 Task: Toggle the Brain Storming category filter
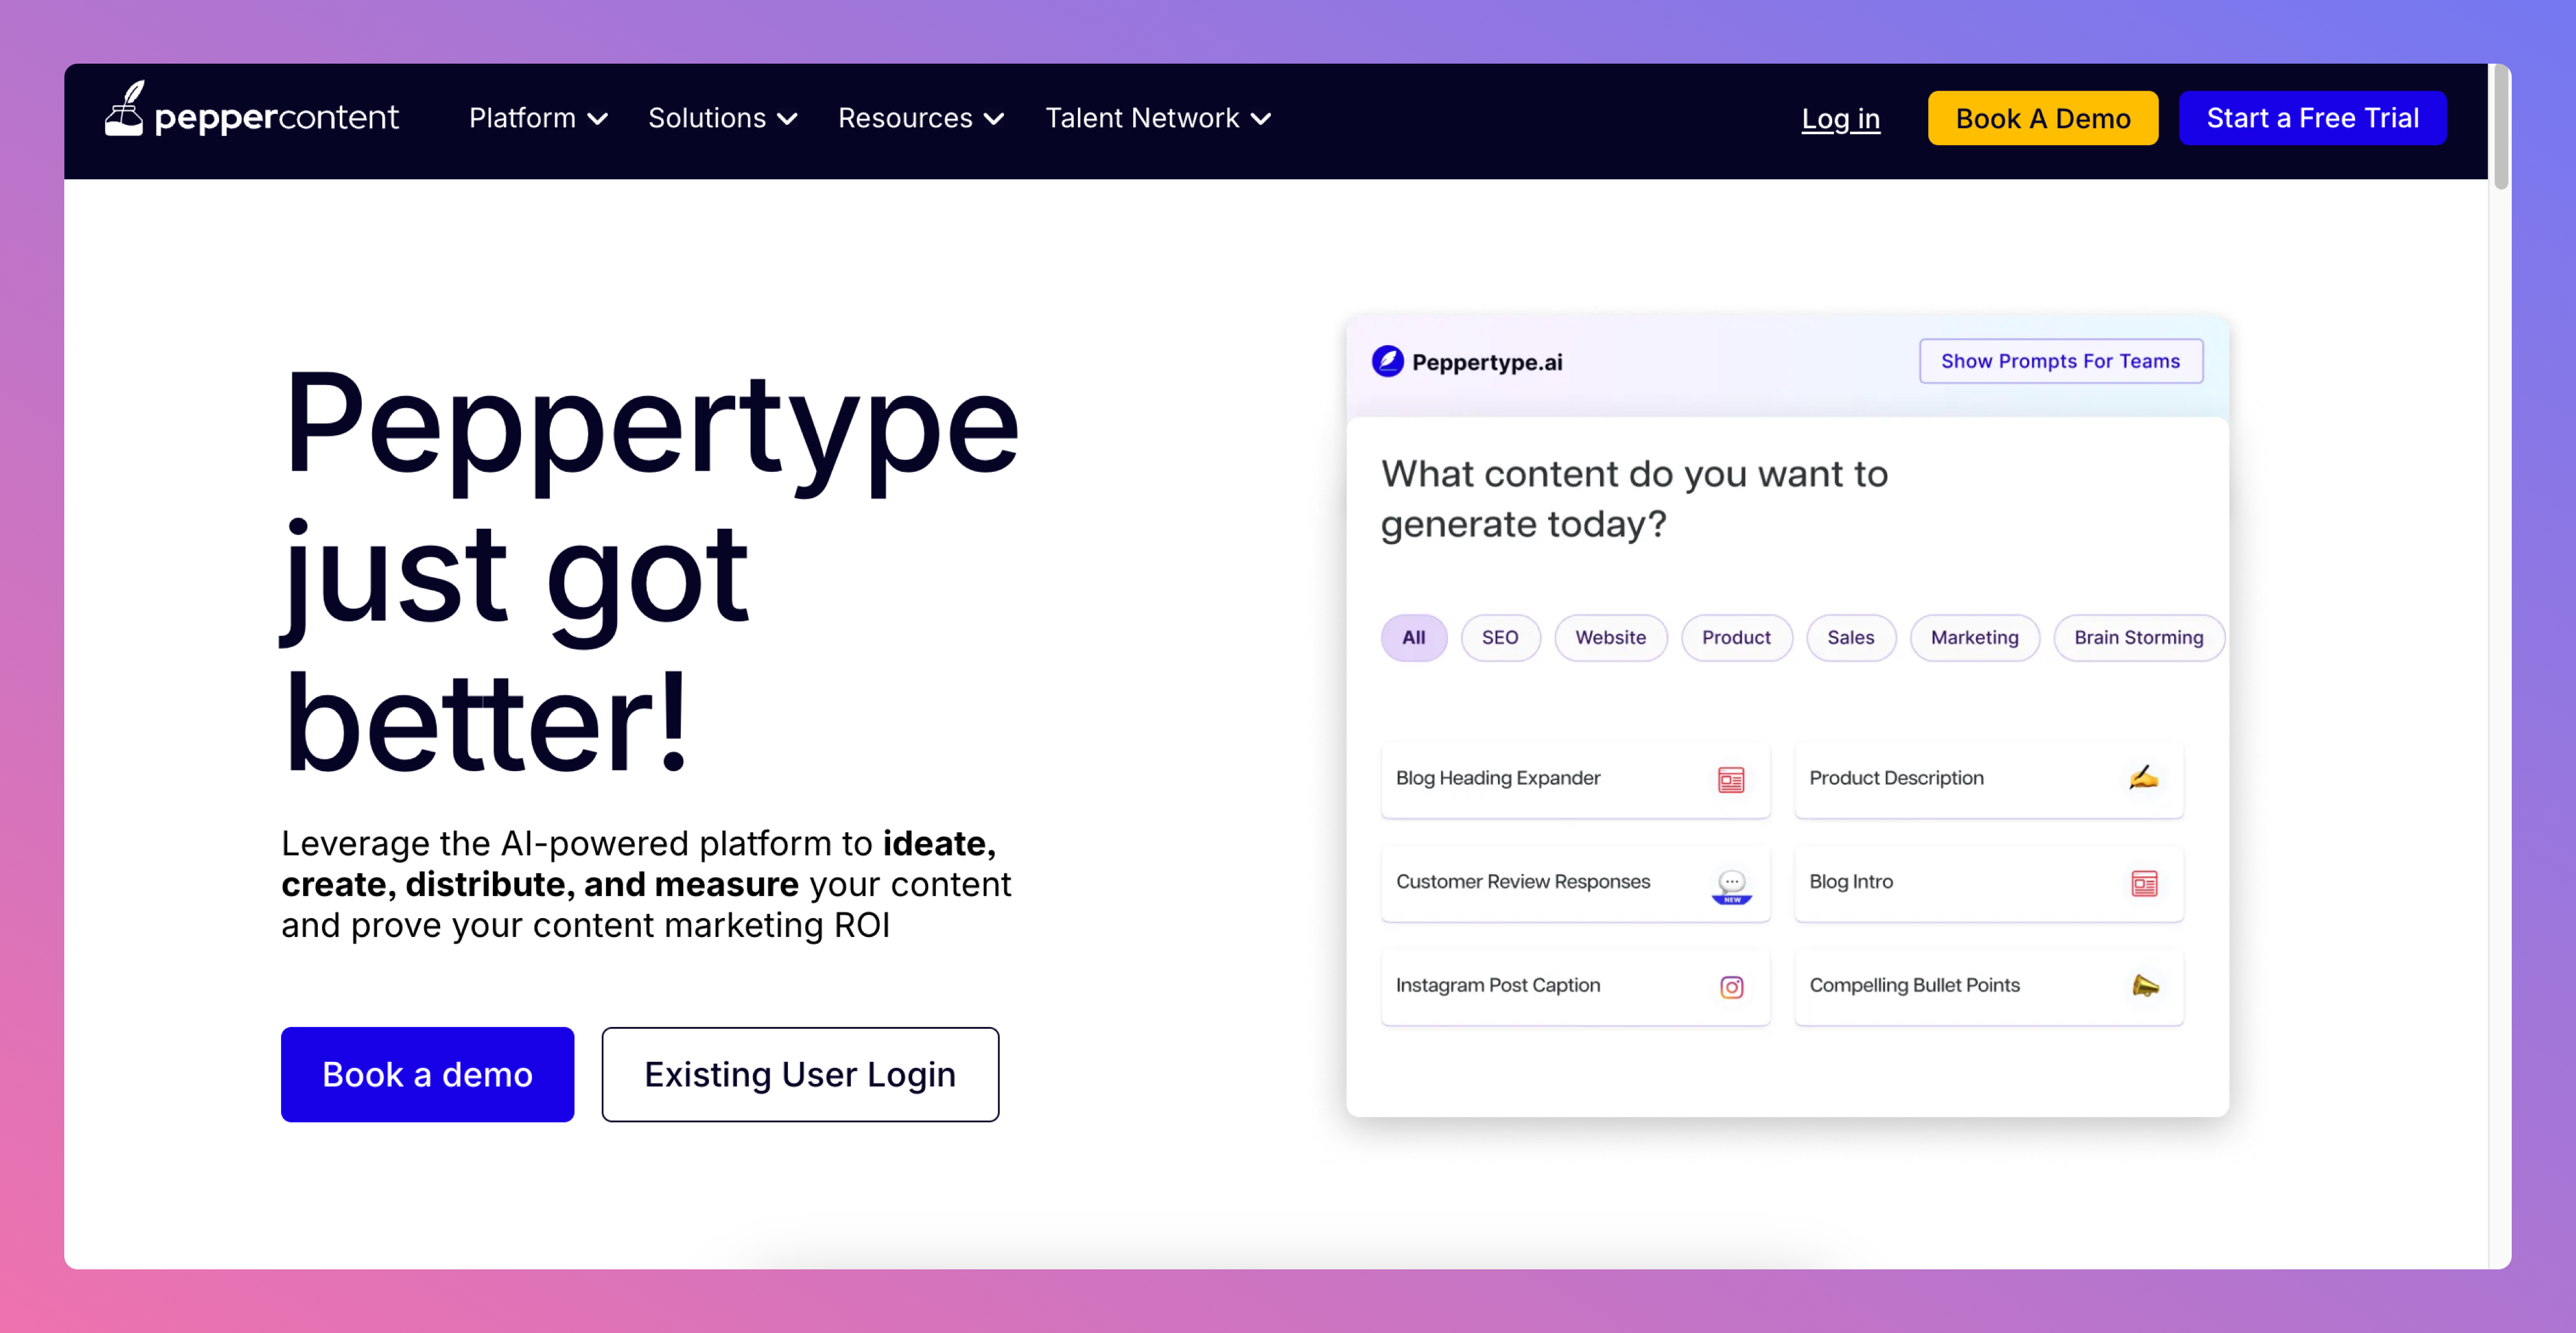tap(2138, 637)
